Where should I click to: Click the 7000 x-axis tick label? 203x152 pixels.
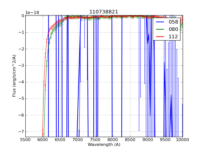click(x=78, y=140)
